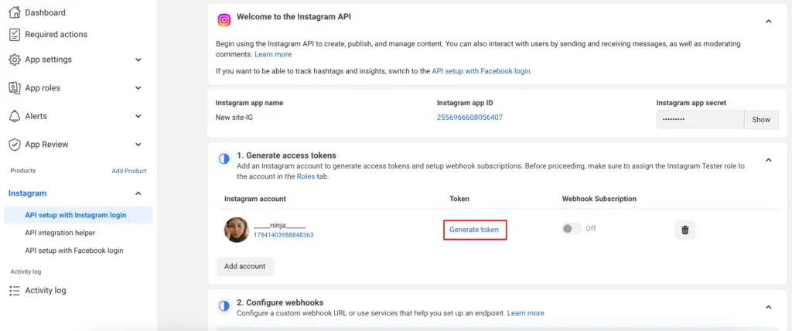Click the App roles badge icon
The image size is (792, 331).
tap(15, 88)
